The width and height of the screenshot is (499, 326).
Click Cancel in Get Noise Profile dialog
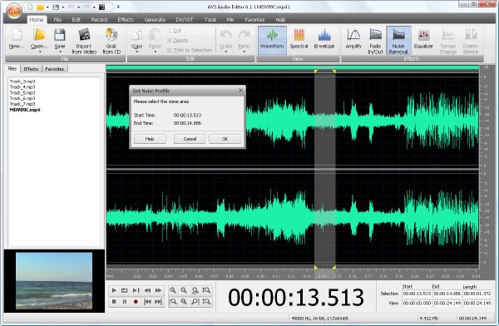tap(190, 139)
